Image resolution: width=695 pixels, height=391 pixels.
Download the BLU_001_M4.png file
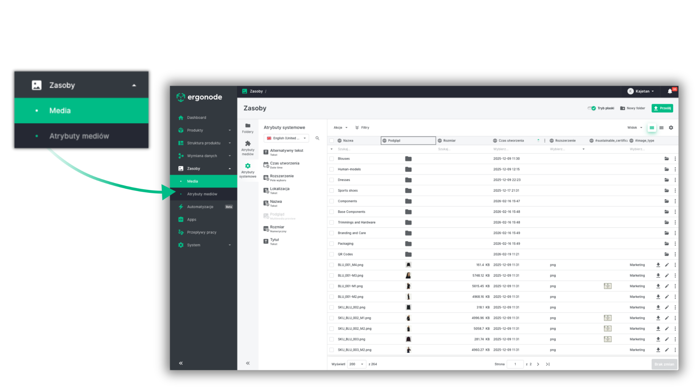(658, 265)
